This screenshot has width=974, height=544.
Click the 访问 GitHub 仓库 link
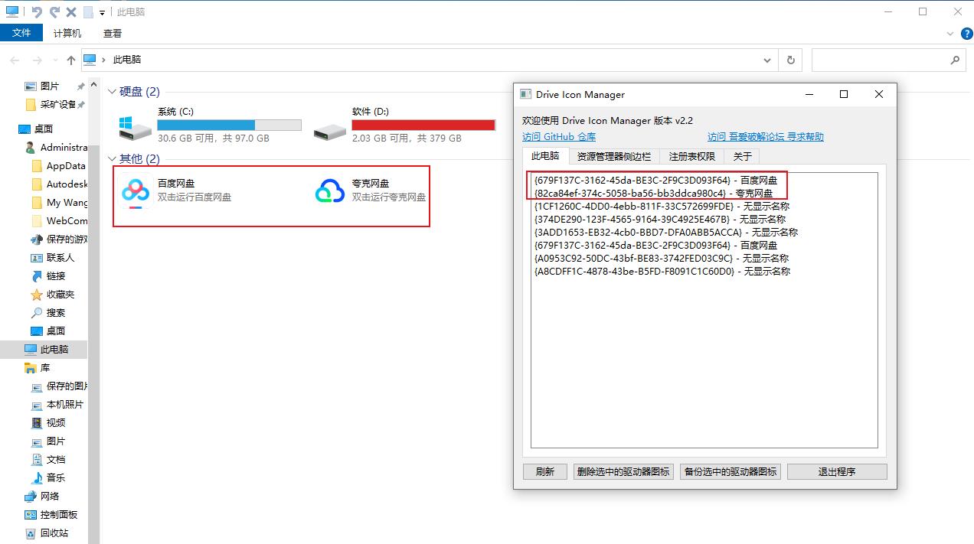[560, 137]
